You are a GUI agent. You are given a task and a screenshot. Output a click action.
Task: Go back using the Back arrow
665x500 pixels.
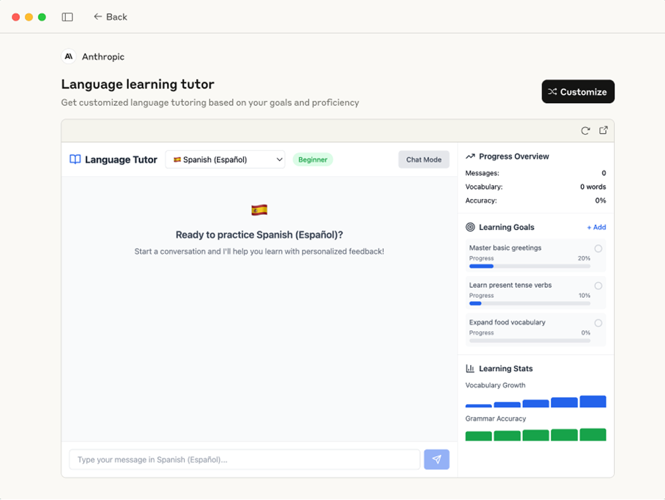pyautogui.click(x=110, y=17)
